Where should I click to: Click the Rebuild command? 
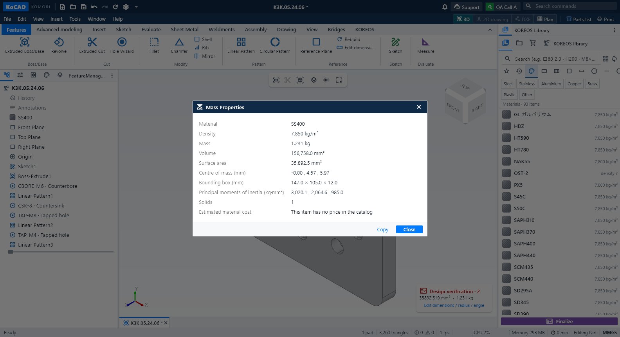coord(349,40)
